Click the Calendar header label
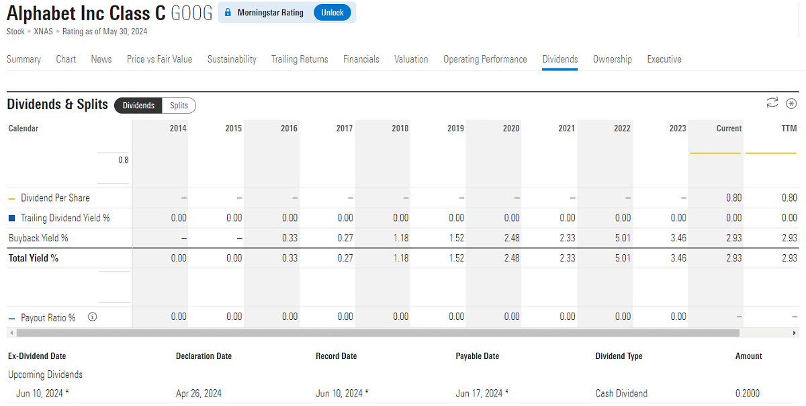The image size is (806, 406). [x=24, y=128]
